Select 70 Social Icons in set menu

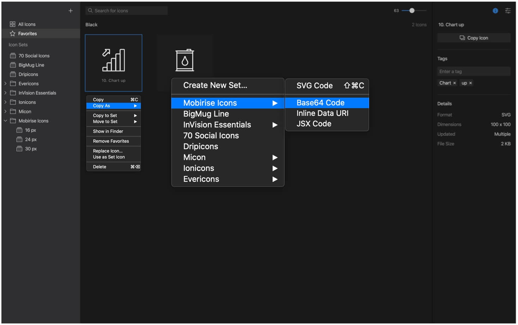pos(228,136)
